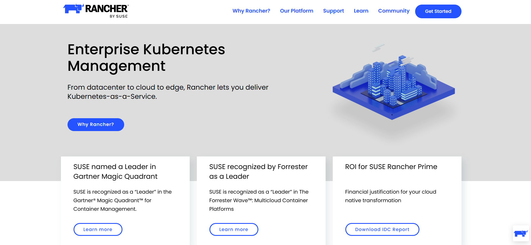531x245 pixels.
Task: Open the floating Rancher chat widget
Action: (x=521, y=233)
